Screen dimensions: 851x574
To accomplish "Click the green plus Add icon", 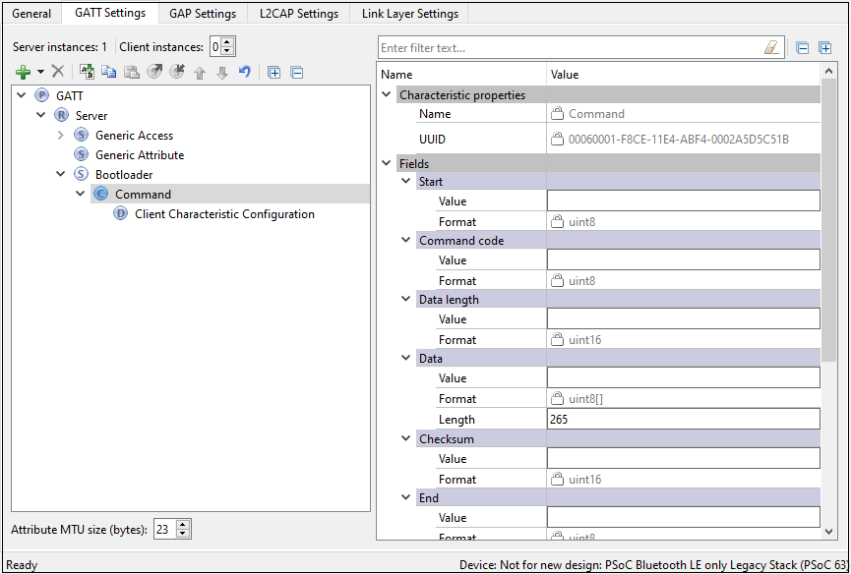I will 24,72.
